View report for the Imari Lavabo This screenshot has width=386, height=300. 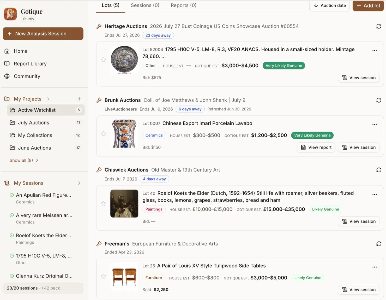pyautogui.click(x=316, y=148)
